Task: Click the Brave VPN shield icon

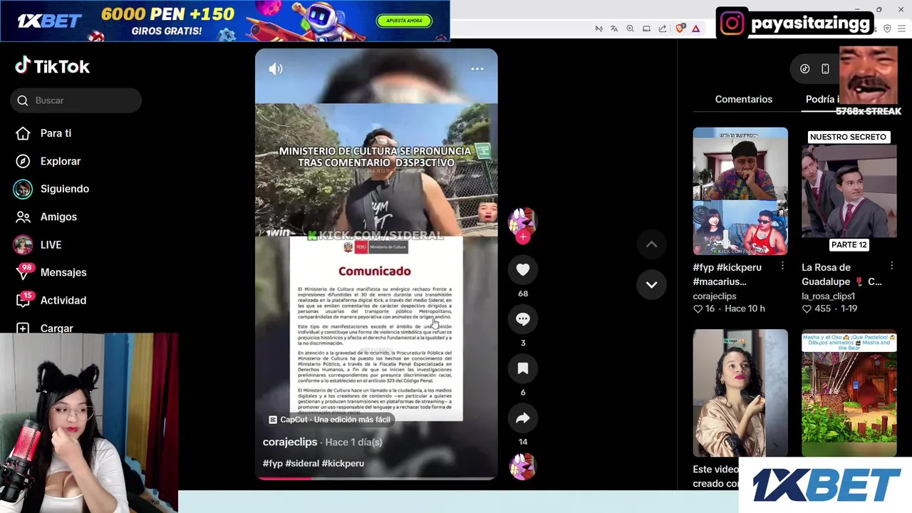Action: pos(887,28)
